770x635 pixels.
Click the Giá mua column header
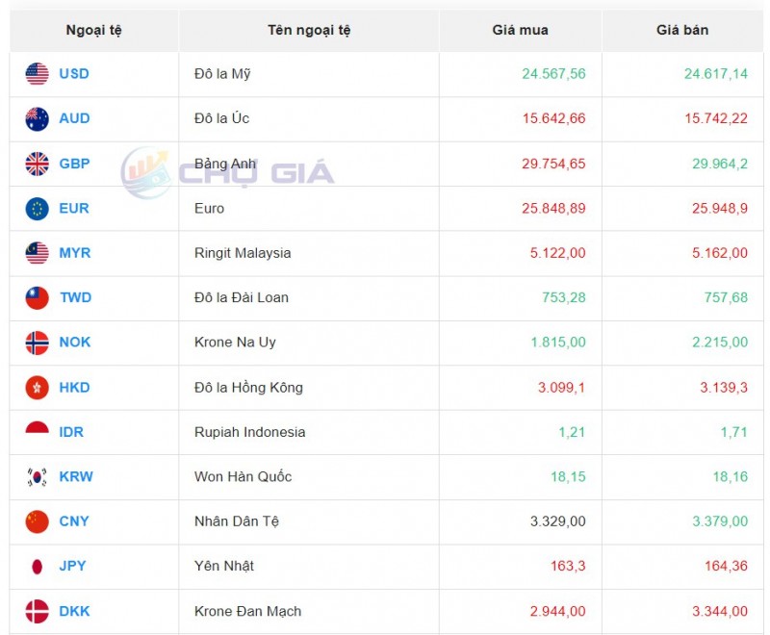click(x=520, y=30)
